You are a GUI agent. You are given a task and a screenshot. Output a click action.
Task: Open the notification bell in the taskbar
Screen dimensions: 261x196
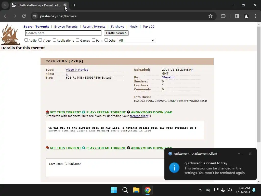pyautogui.click(x=254, y=190)
